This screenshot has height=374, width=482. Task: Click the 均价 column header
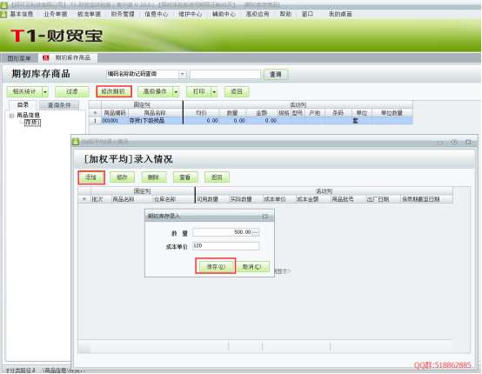201,113
